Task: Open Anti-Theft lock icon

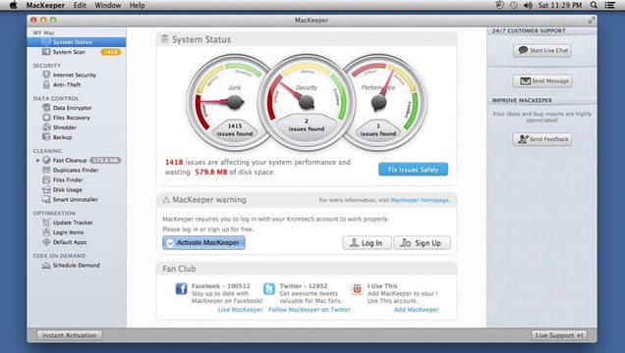Action: pyautogui.click(x=46, y=84)
